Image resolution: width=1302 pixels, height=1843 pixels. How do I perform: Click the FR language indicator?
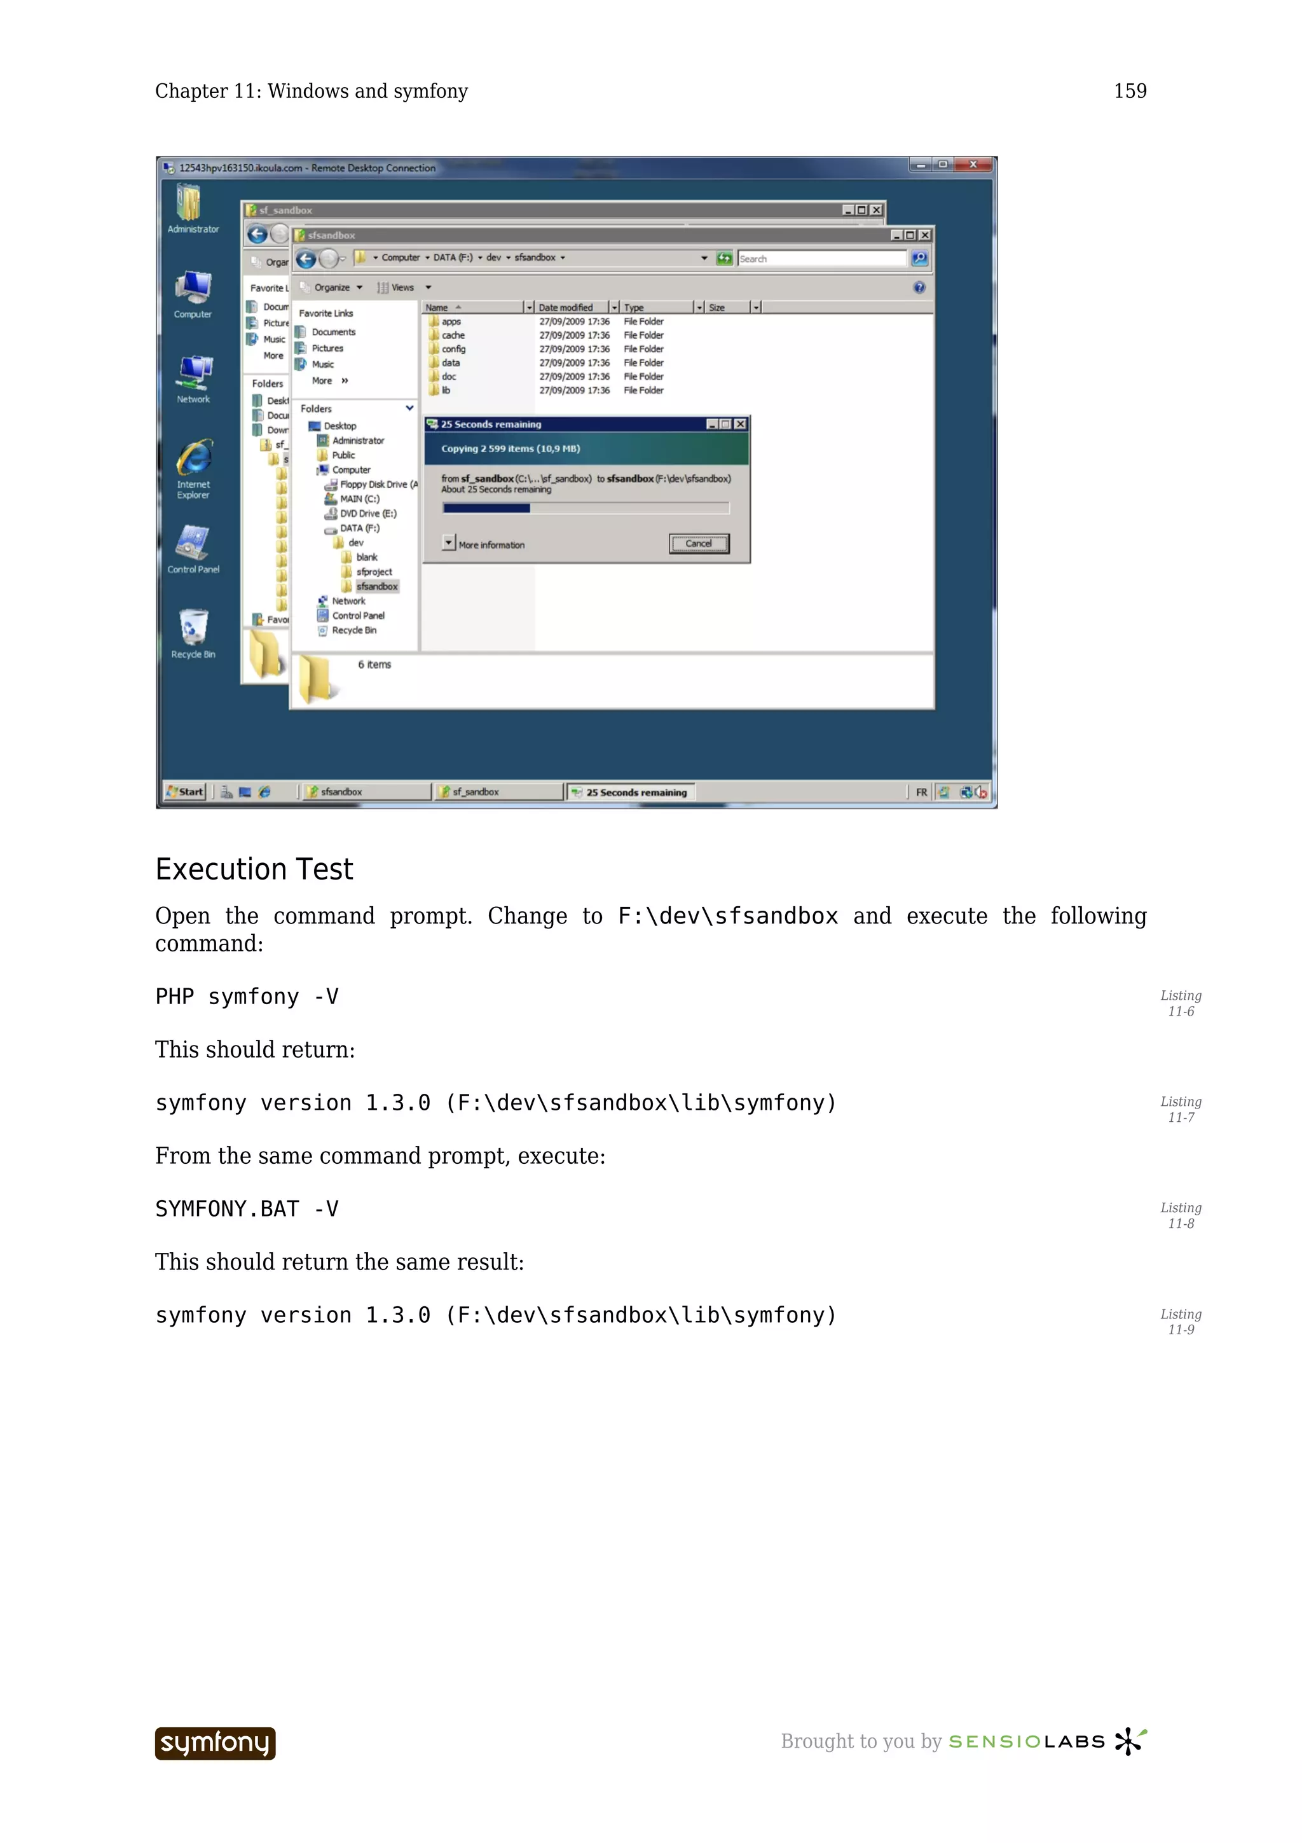click(921, 792)
